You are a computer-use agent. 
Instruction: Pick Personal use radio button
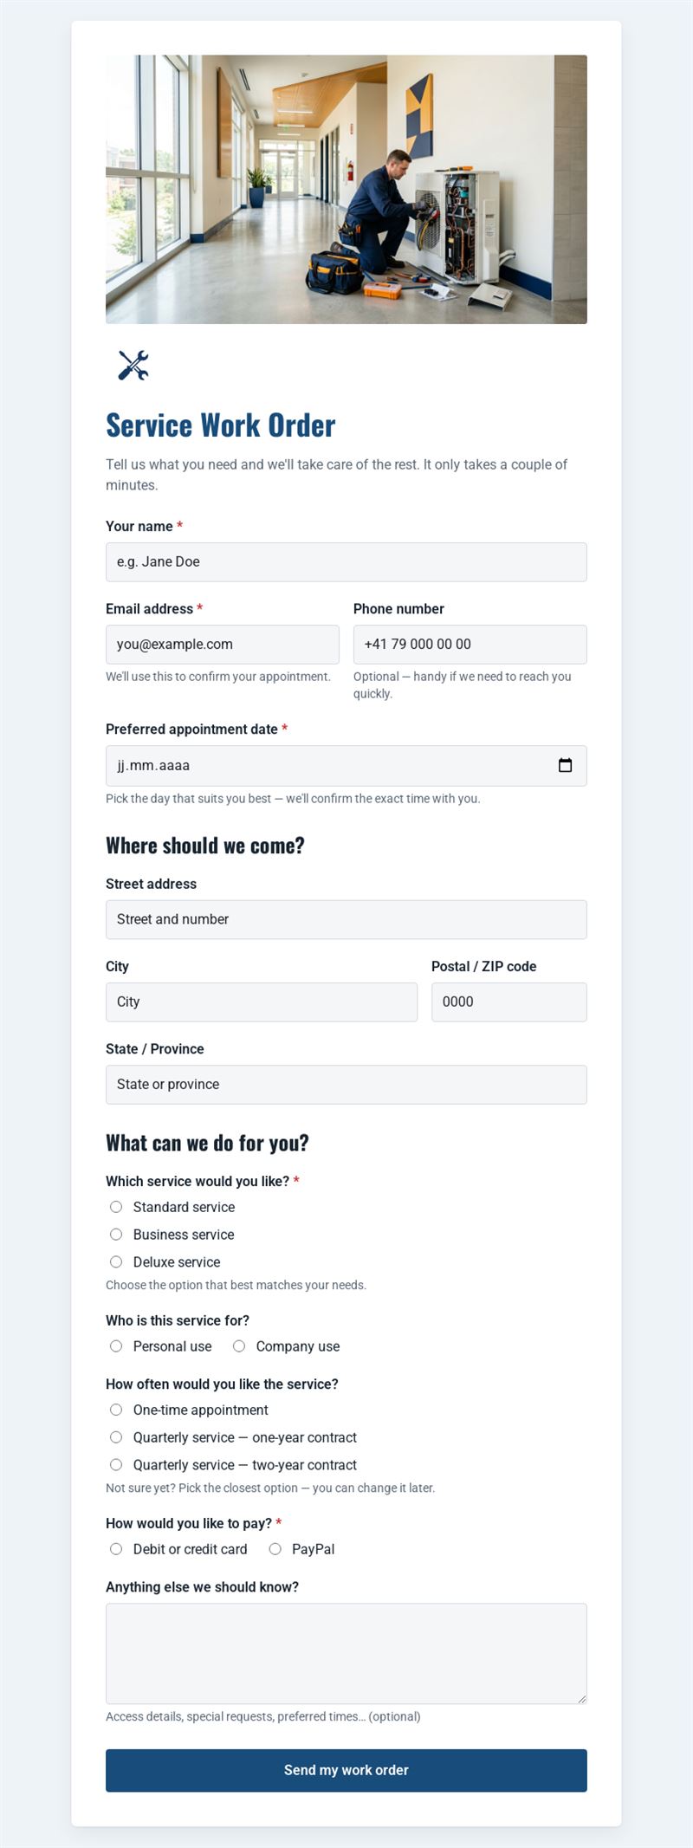(116, 1346)
